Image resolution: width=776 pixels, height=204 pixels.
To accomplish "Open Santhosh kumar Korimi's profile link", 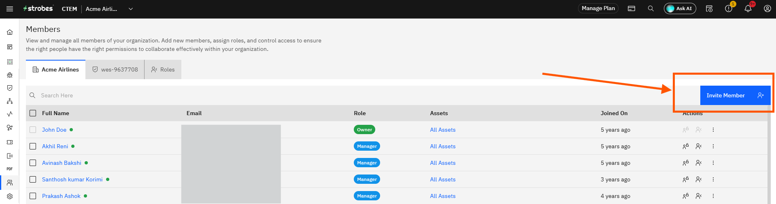I will click(x=72, y=179).
